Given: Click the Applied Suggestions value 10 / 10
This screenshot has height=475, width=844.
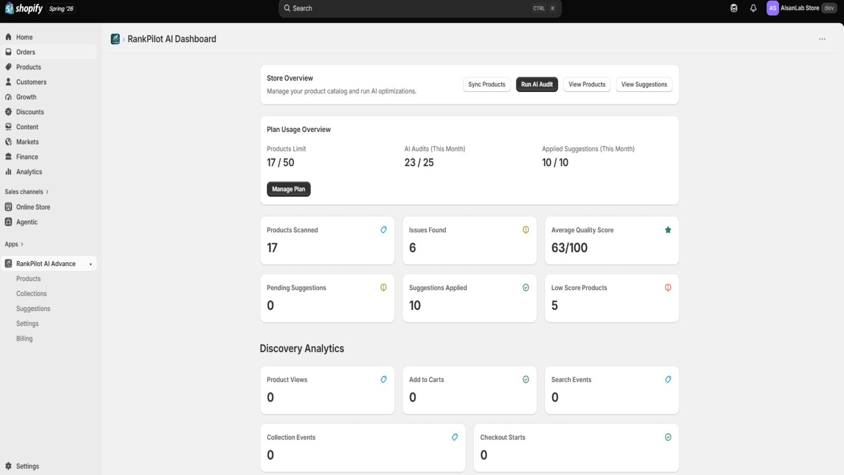Looking at the screenshot, I should pos(555,163).
